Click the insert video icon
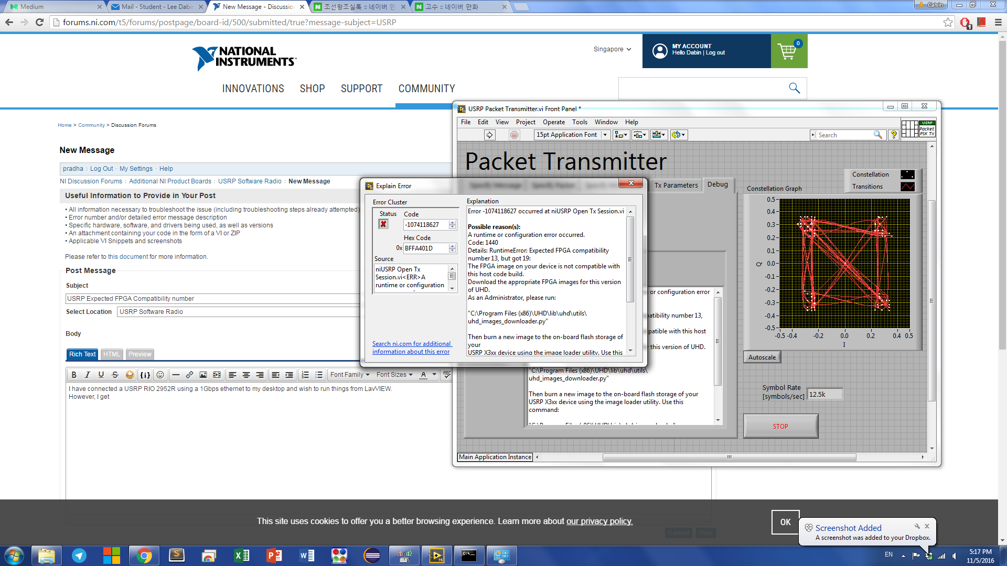 (217, 375)
